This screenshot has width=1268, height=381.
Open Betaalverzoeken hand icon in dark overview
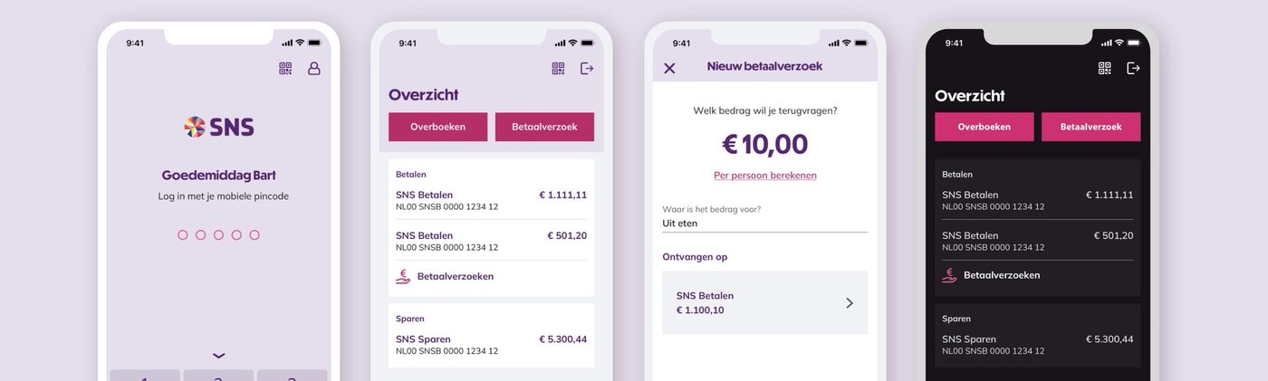(949, 276)
